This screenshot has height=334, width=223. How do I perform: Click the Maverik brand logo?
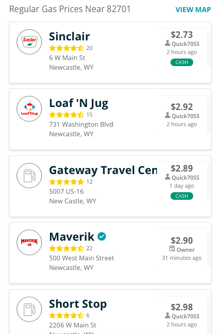point(29,242)
